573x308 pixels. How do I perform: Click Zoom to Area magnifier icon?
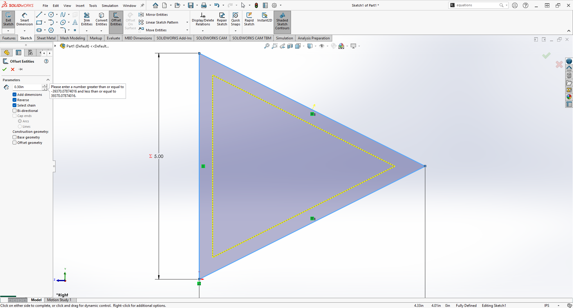[275, 46]
